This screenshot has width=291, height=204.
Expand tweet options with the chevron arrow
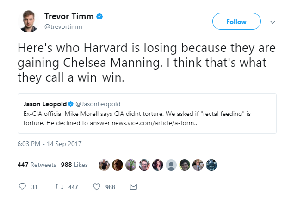tap(272, 22)
